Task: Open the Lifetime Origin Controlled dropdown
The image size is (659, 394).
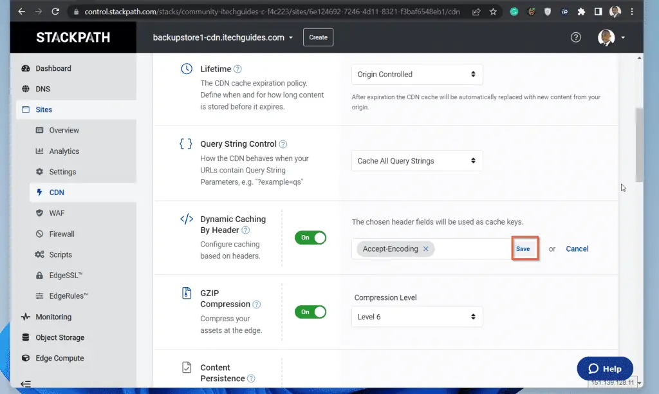Action: coord(417,75)
